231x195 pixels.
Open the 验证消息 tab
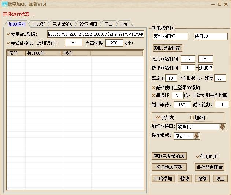88,24
